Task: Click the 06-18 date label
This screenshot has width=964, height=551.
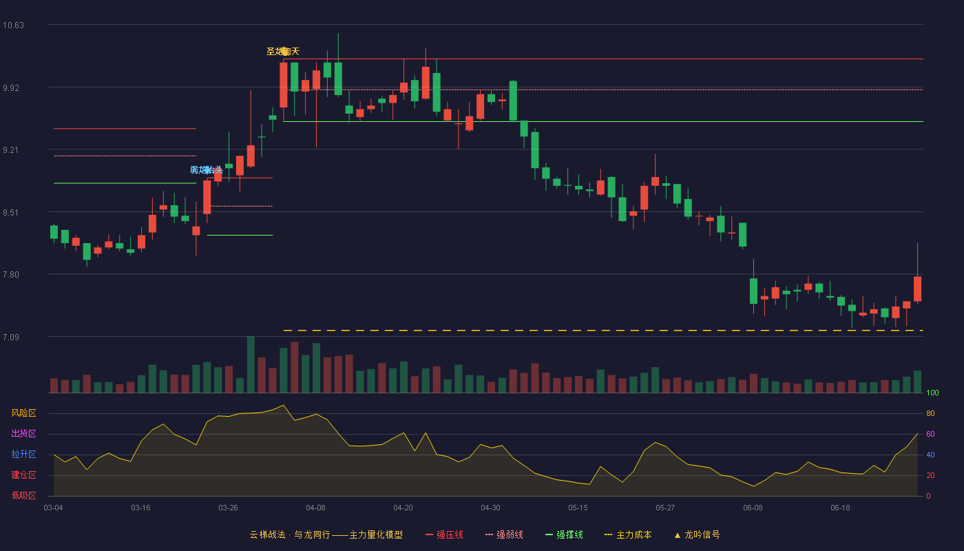Action: (x=841, y=508)
